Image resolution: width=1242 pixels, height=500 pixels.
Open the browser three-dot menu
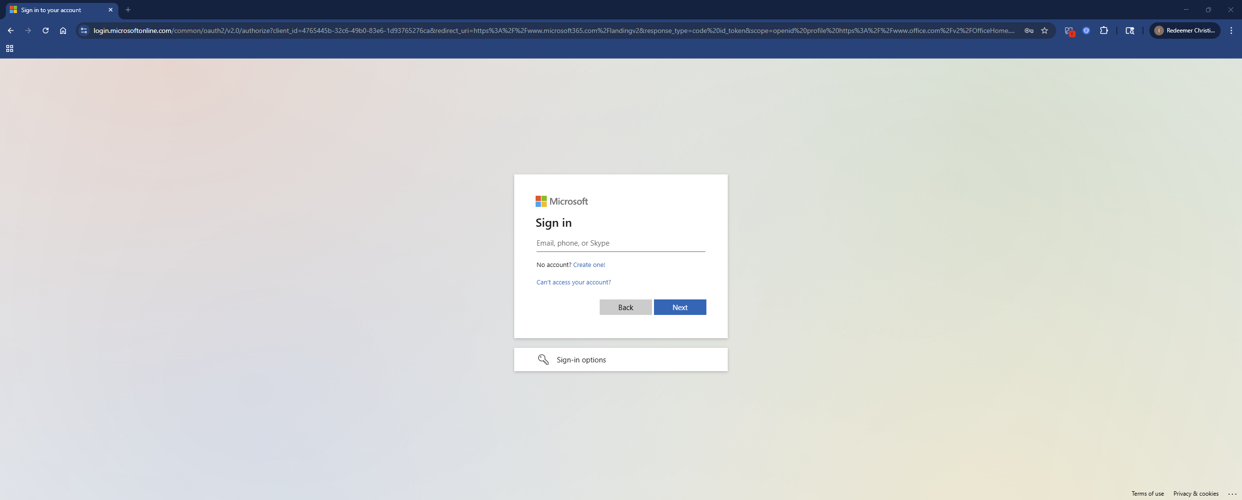tap(1231, 31)
